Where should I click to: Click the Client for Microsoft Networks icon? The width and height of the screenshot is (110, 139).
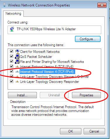[x=17, y=51]
